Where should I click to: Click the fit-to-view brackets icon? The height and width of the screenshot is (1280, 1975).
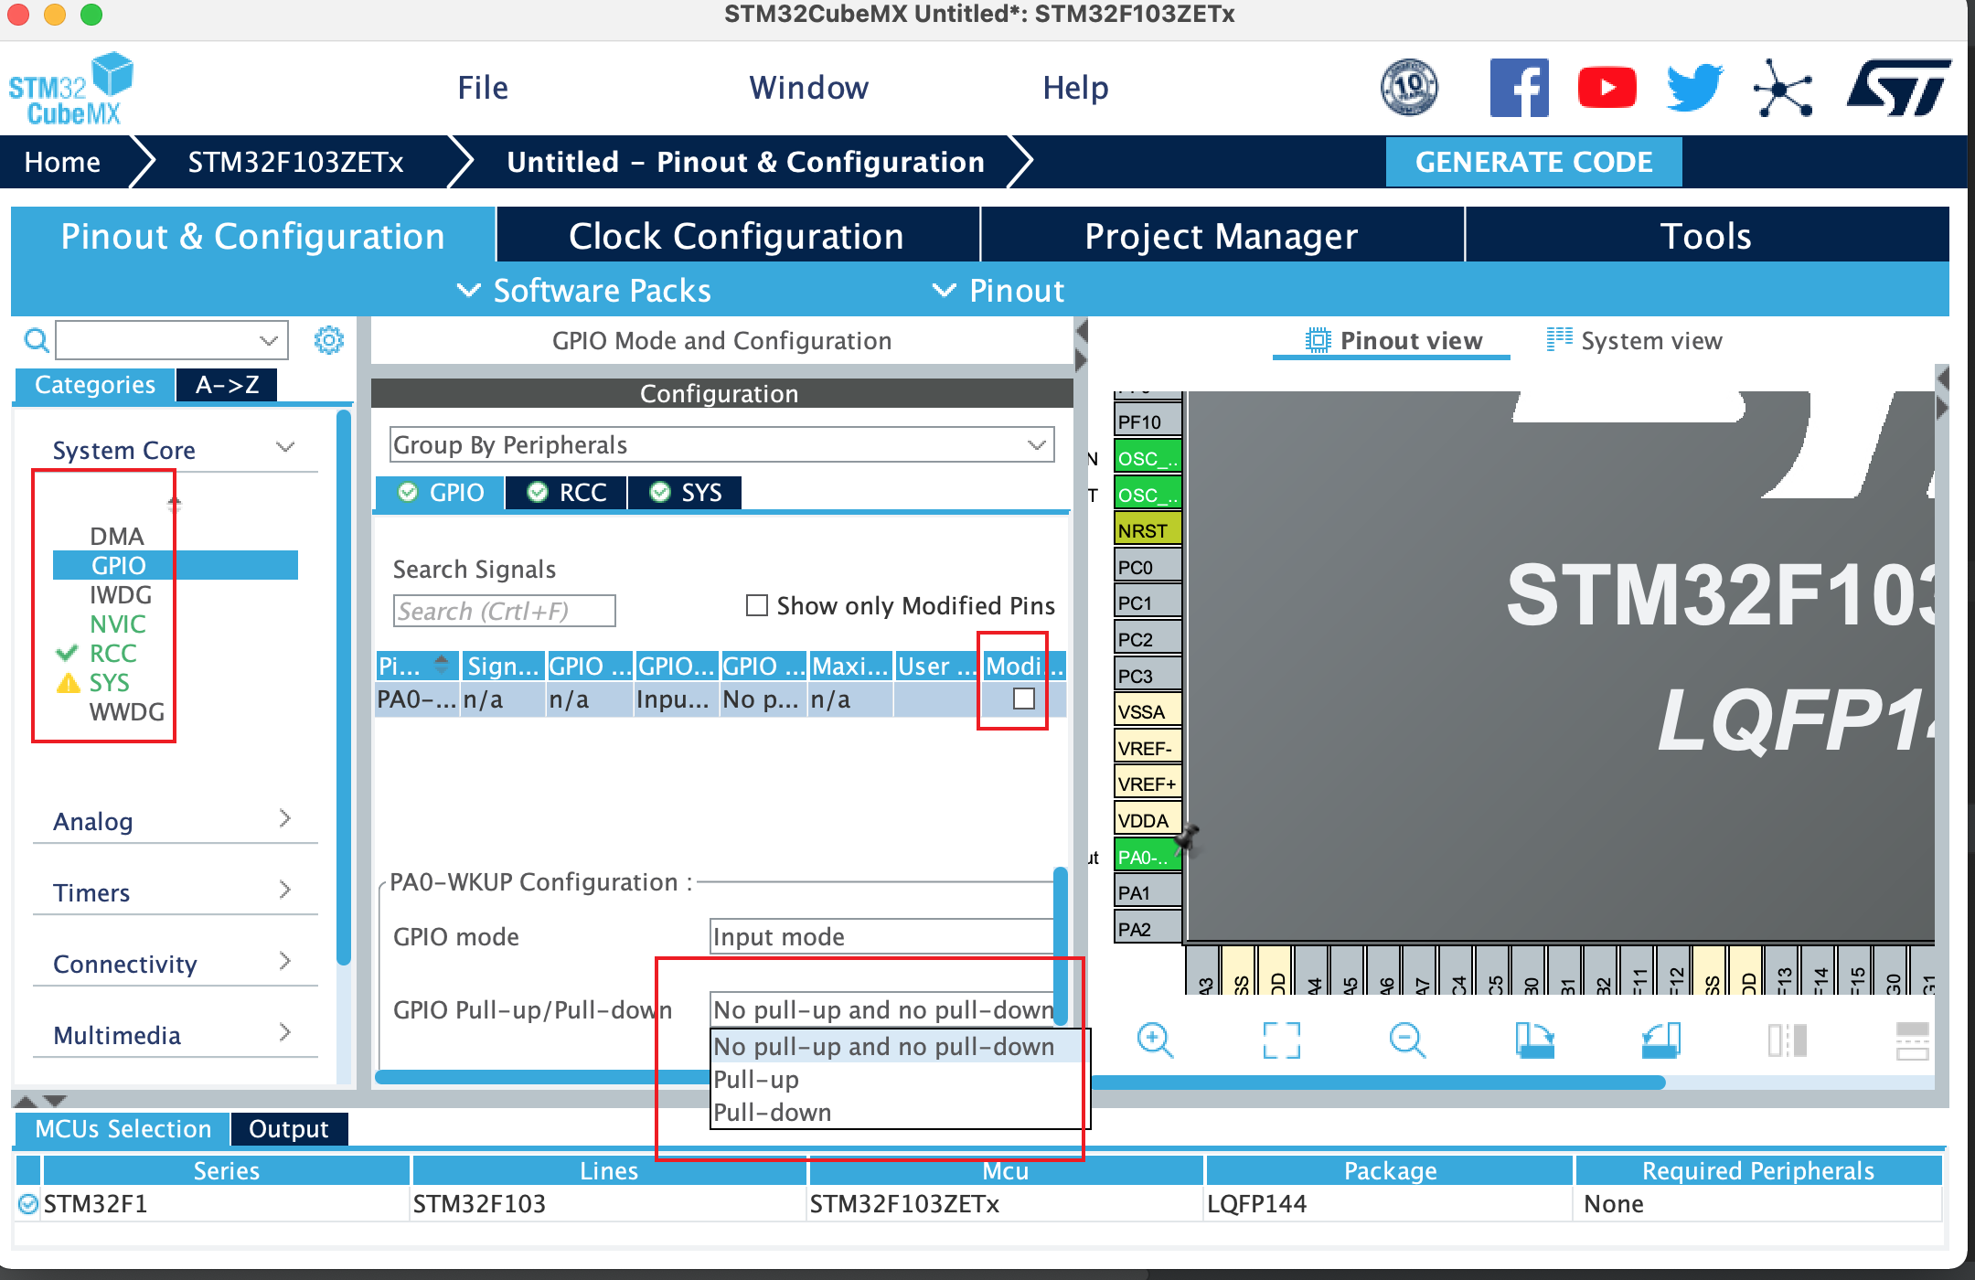click(1281, 1040)
